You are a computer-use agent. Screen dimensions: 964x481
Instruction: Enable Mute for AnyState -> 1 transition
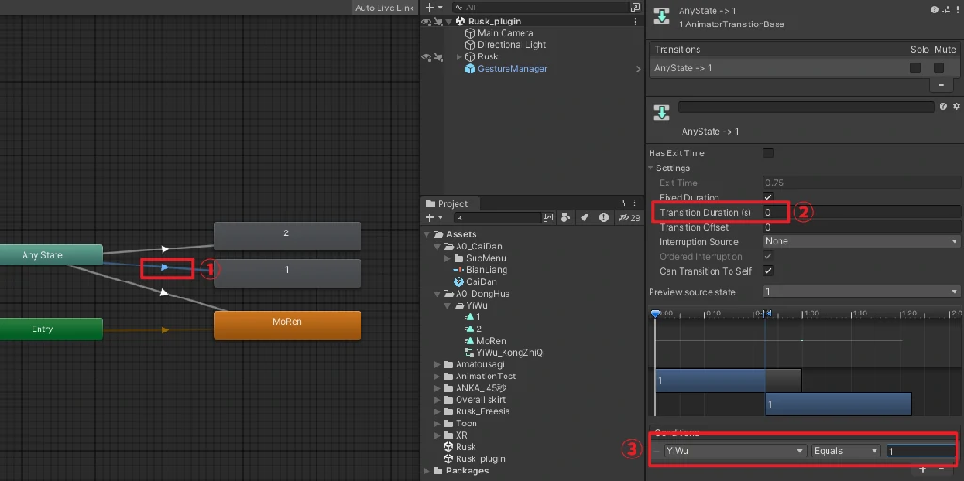coord(939,68)
